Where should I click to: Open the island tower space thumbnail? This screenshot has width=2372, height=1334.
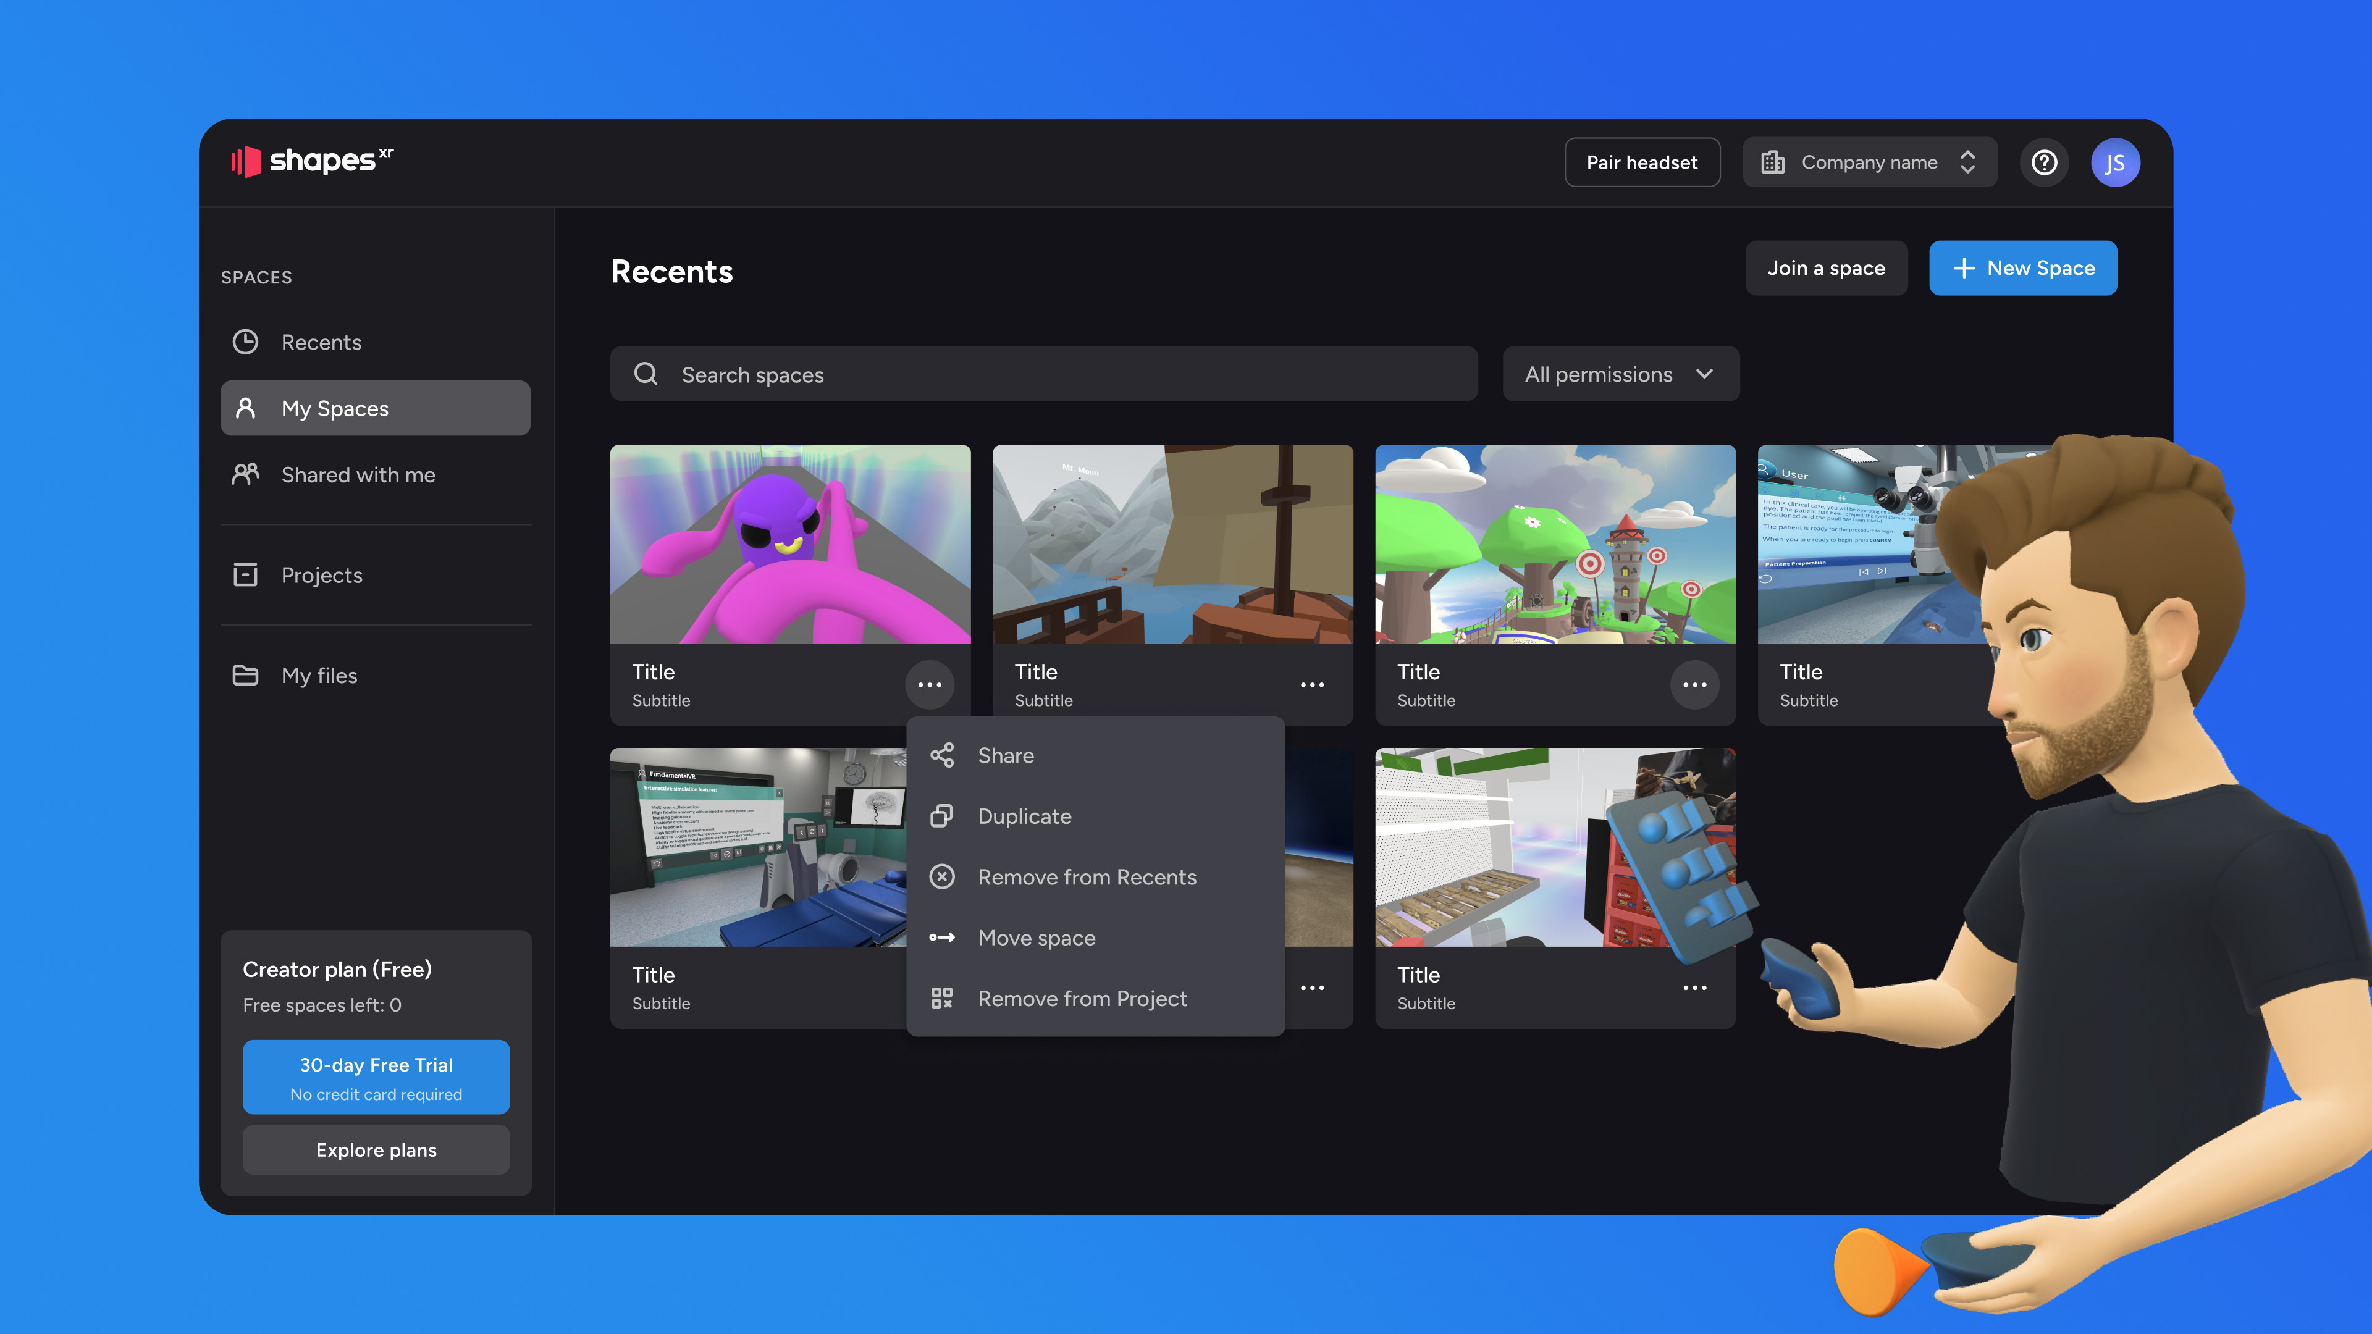coord(1555,544)
